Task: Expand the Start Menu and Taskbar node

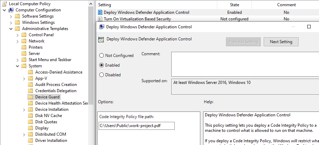Action: [18, 60]
